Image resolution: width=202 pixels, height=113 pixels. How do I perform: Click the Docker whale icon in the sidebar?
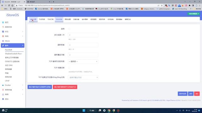pyautogui.click(x=3, y=85)
